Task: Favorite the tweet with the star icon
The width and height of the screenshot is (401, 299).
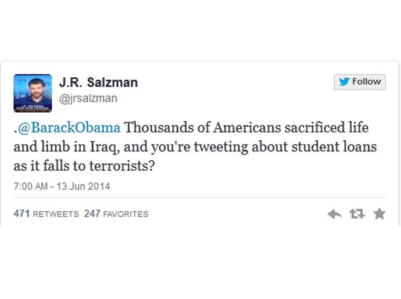Action: coord(379,214)
